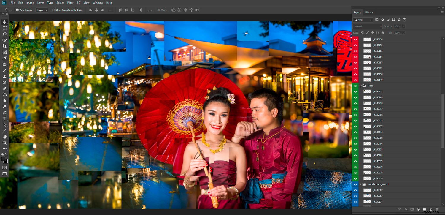Select the Eyedropper tool
The height and width of the screenshot is (215, 445).
point(4,58)
